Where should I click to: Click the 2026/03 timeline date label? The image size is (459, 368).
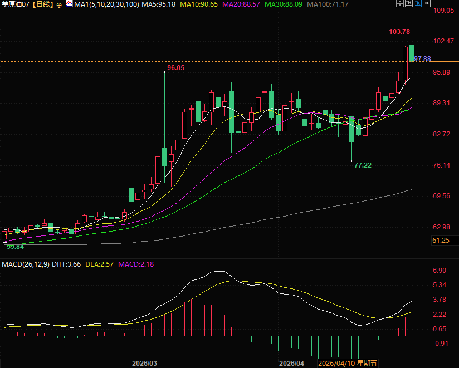pos(144,364)
